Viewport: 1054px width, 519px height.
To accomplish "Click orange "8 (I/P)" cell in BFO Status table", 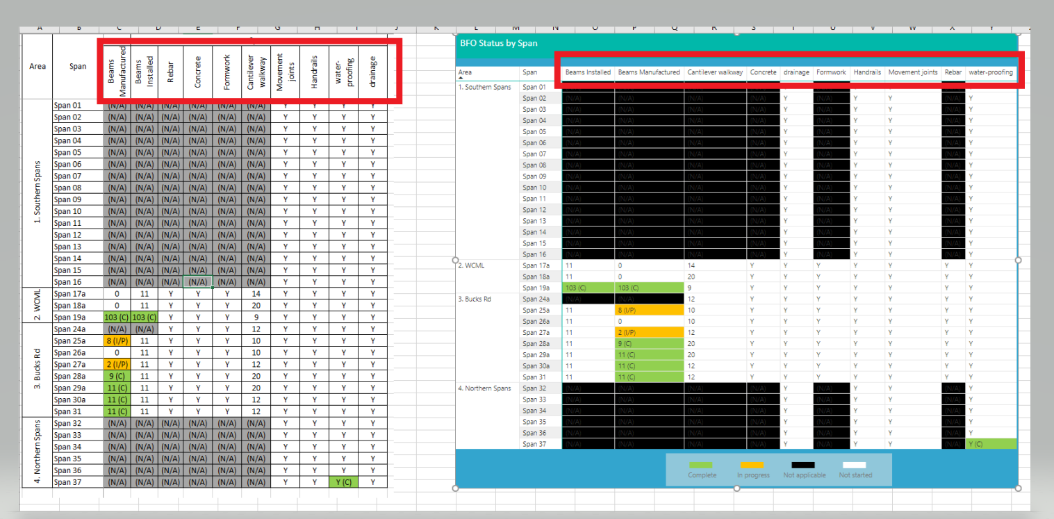I will click(x=649, y=310).
